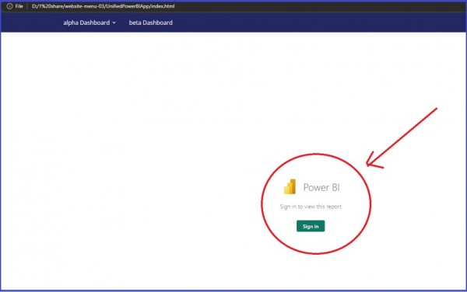Click the 'Power BI' title text
The width and height of the screenshot is (467, 292).
(321, 187)
